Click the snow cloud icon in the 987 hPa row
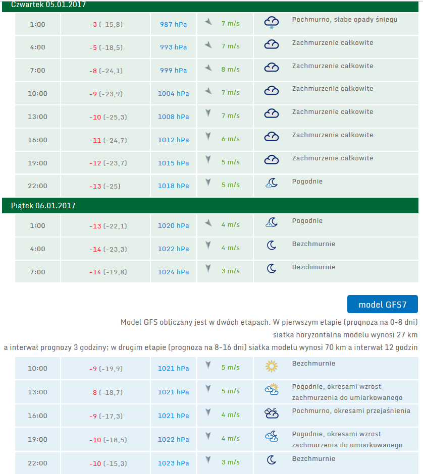Image resolution: width=423 pixels, height=474 pixels. [272, 23]
